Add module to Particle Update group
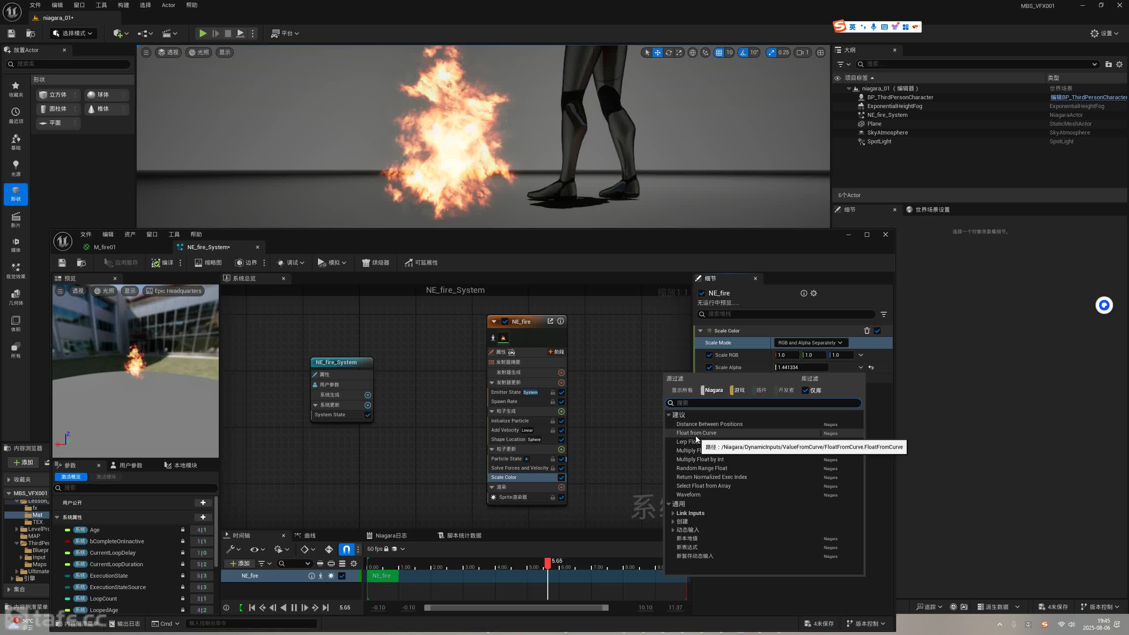Screen dimensions: 1129x635 point(561,449)
